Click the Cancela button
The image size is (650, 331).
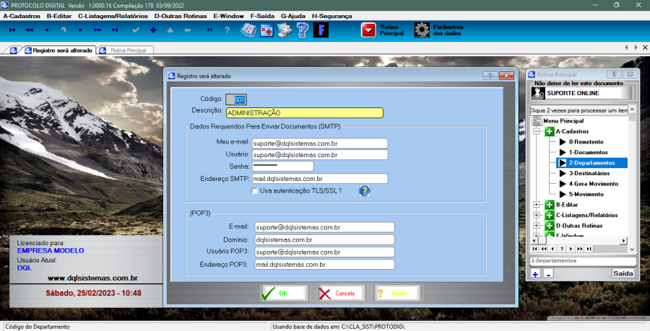click(339, 294)
